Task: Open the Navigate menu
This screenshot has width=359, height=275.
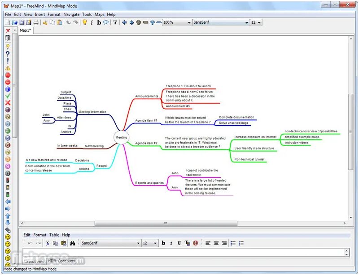Action: 71,14
